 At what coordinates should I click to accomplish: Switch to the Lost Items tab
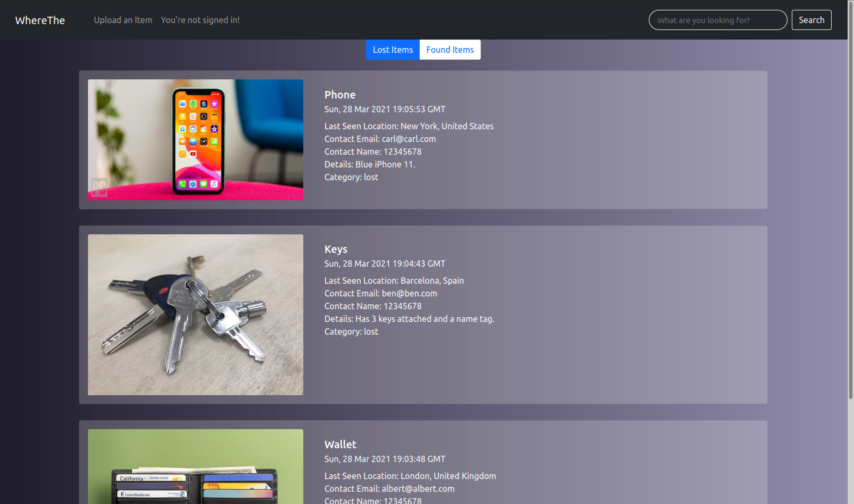[393, 50]
